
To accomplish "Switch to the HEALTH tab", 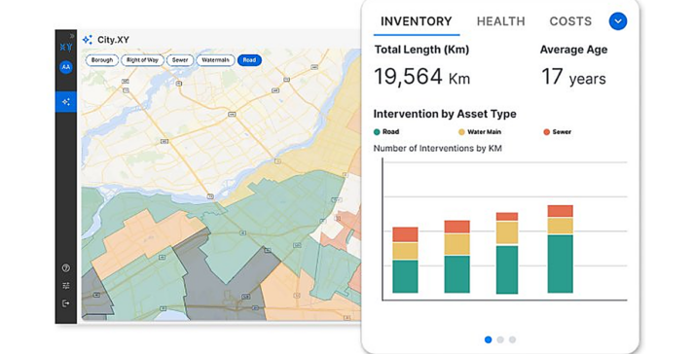I will point(500,21).
